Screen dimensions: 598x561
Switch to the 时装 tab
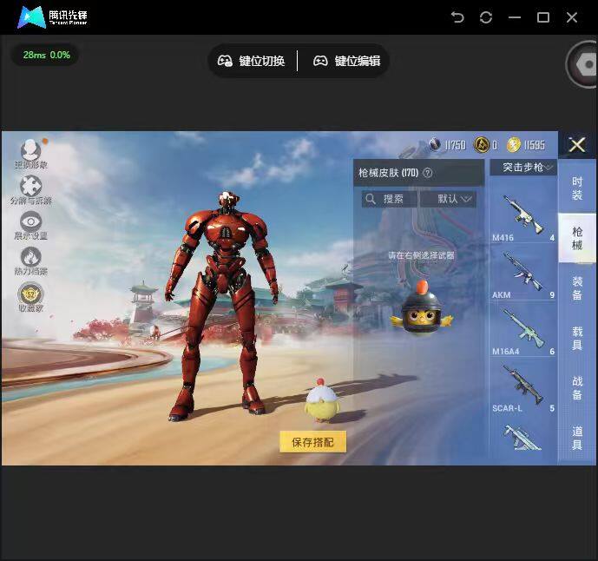click(x=577, y=188)
